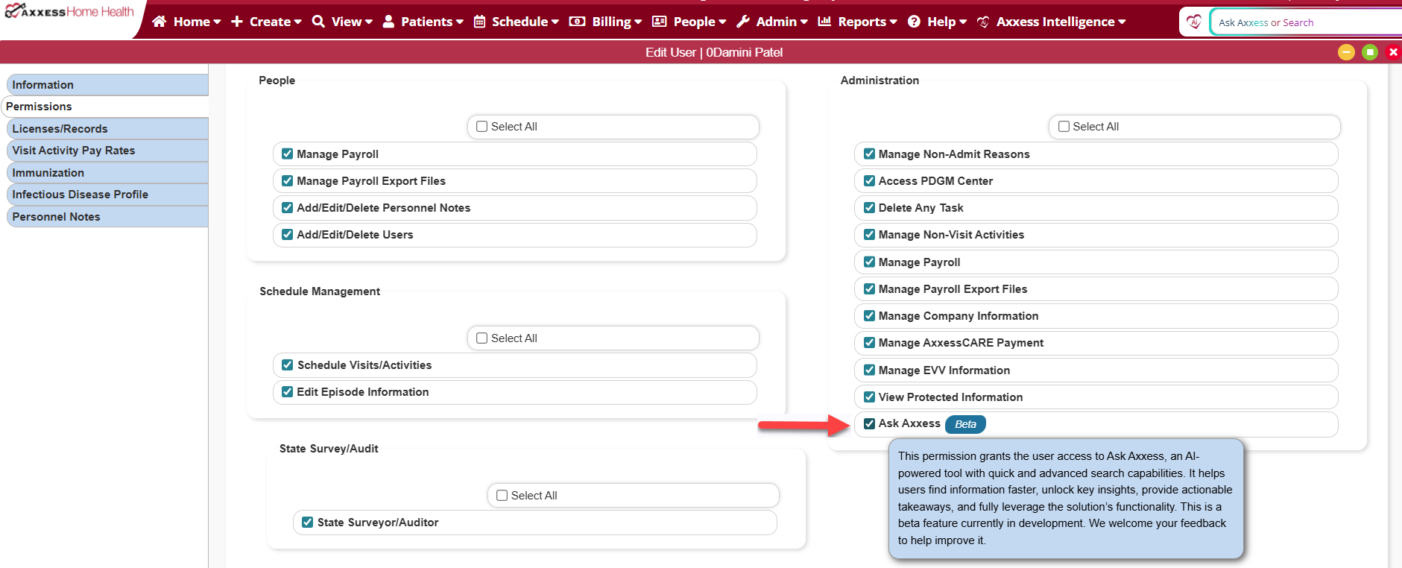Click the Ask Axxess search field

pyautogui.click(x=1304, y=22)
